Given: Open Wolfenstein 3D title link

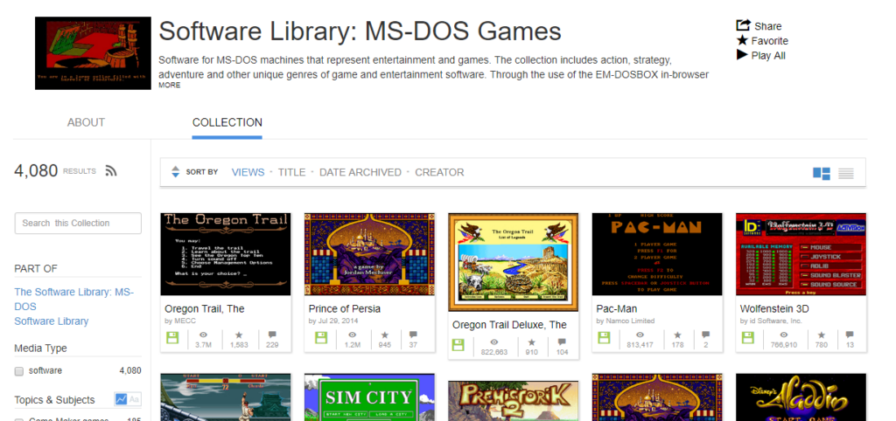Looking at the screenshot, I should click(x=774, y=308).
